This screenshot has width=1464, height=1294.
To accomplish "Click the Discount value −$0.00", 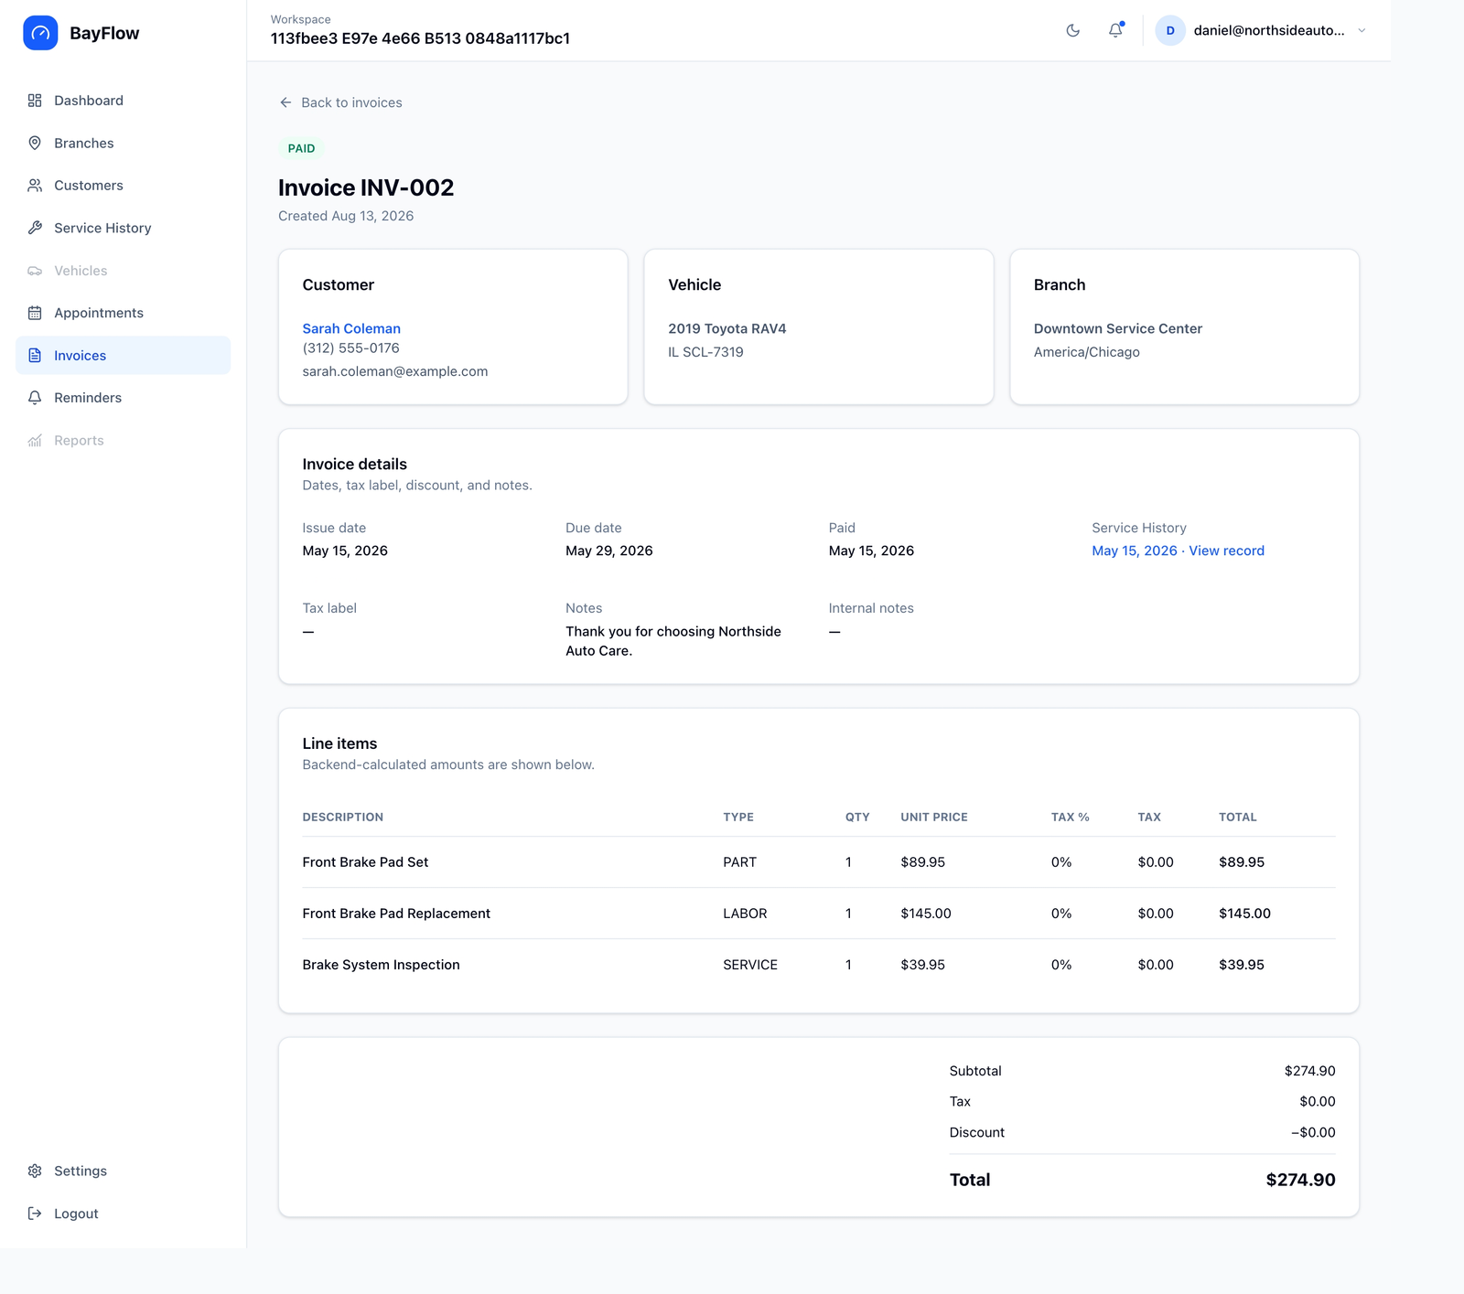I will pos(1313,1132).
